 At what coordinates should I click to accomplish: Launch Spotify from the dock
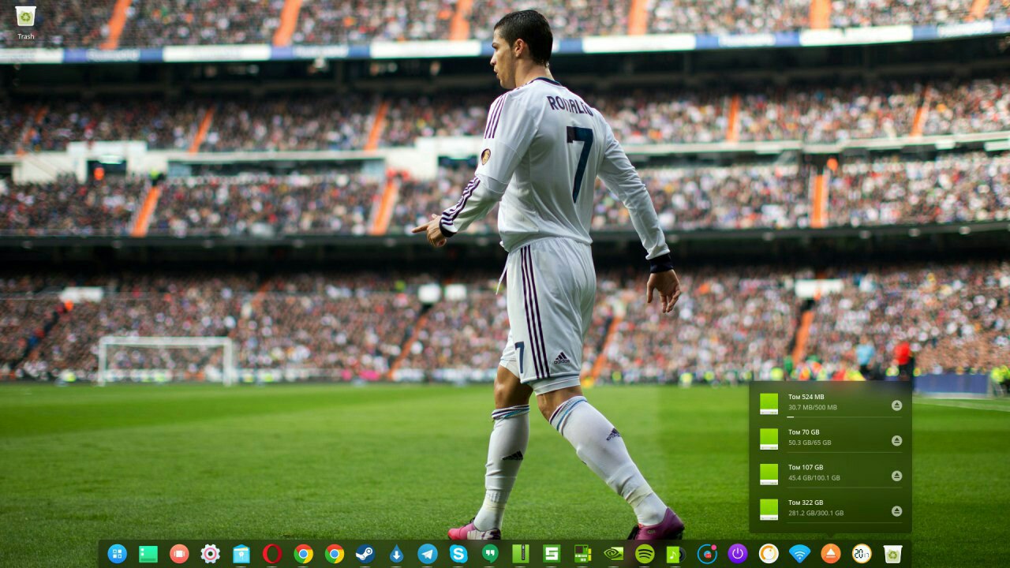click(x=645, y=554)
